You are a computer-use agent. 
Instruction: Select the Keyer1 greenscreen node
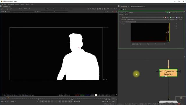168,73
